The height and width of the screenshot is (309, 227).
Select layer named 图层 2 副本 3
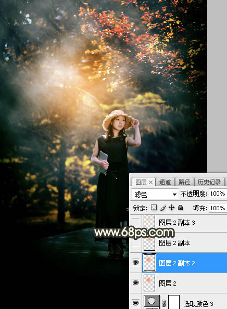[177, 223]
